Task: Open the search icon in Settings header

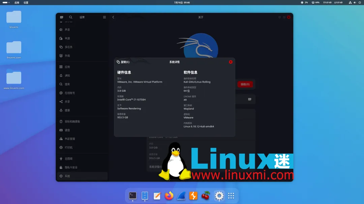Action: click(x=70, y=17)
